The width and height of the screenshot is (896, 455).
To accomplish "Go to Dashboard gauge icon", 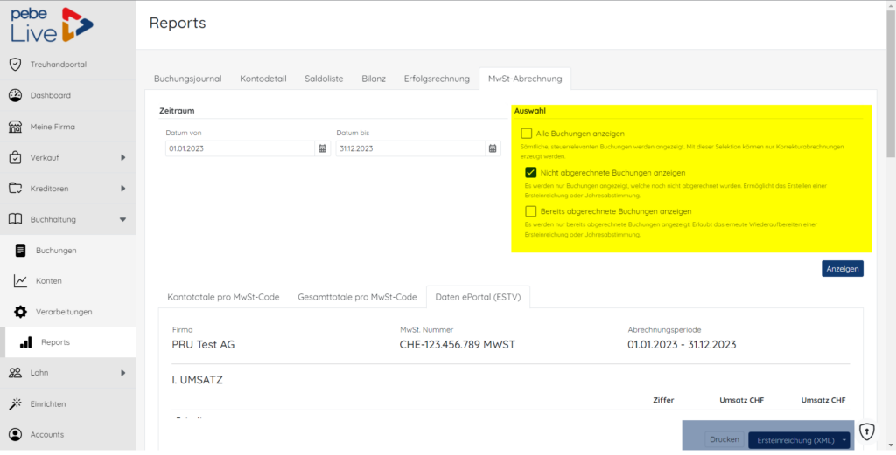I will 16,95.
